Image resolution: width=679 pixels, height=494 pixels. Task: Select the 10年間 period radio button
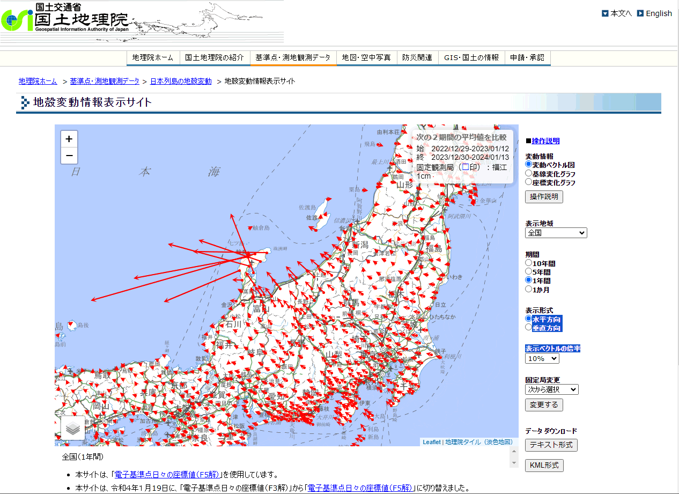[529, 263]
